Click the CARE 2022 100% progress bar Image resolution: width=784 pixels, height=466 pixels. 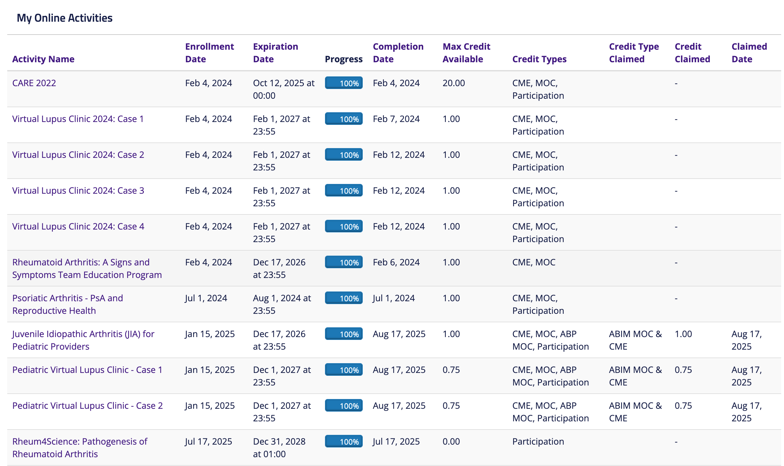pyautogui.click(x=344, y=83)
